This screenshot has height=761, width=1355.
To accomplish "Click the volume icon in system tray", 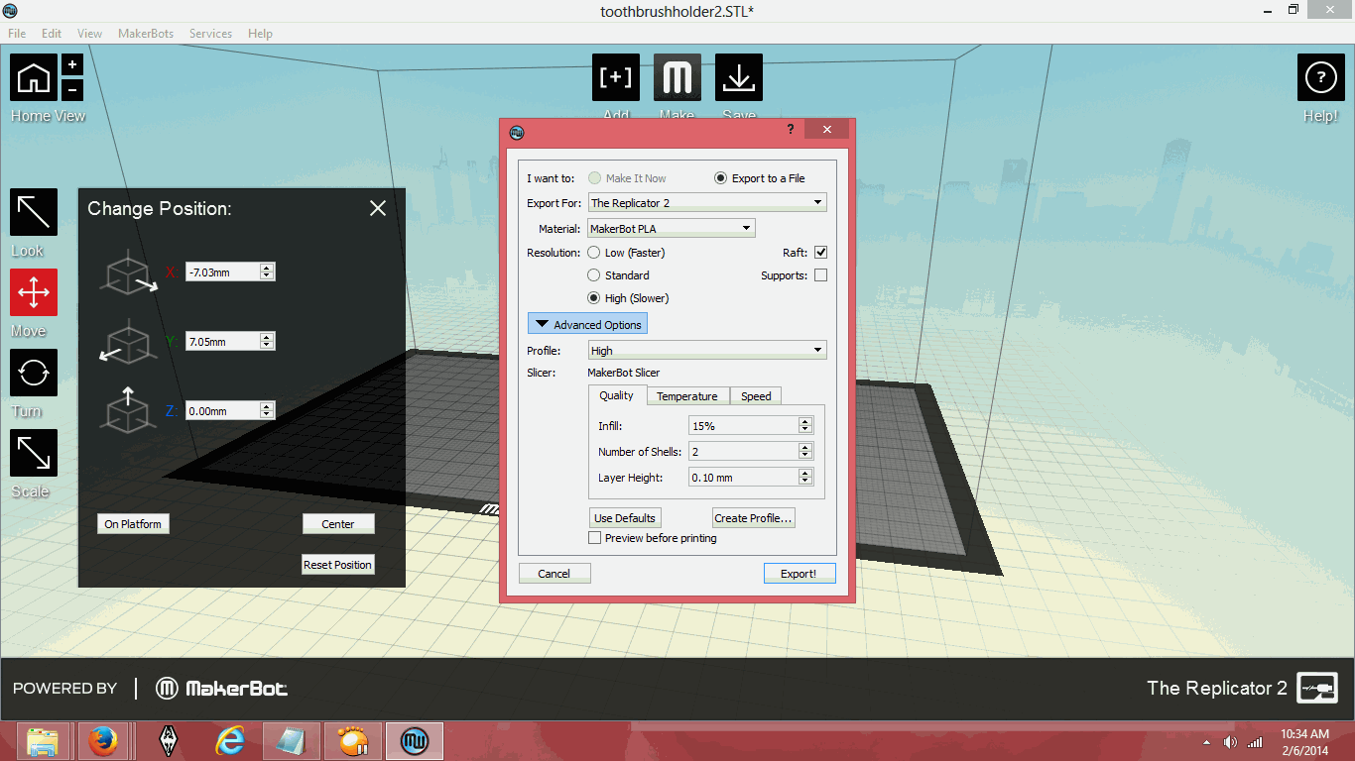I will 1231,742.
